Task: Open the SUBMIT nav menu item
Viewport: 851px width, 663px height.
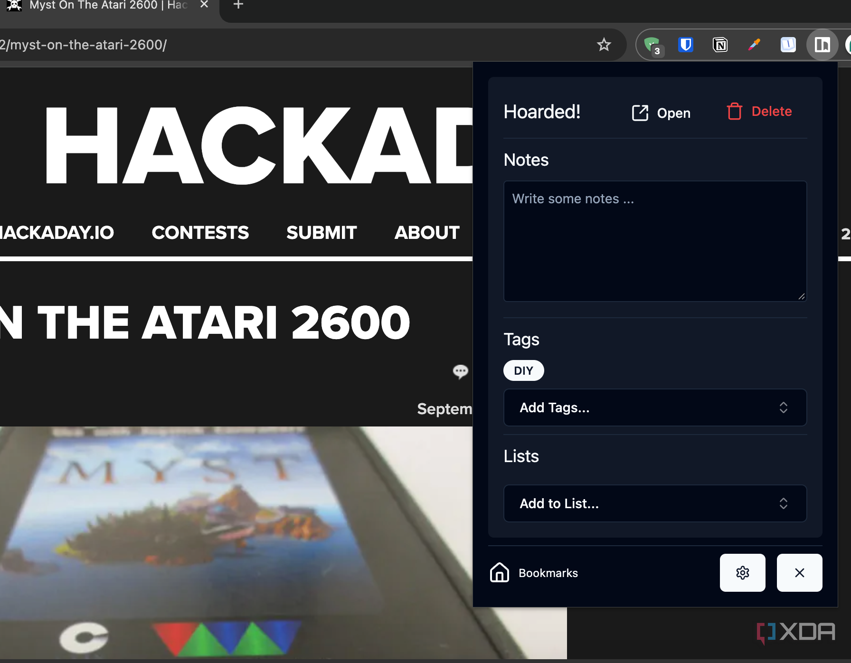Action: point(321,233)
